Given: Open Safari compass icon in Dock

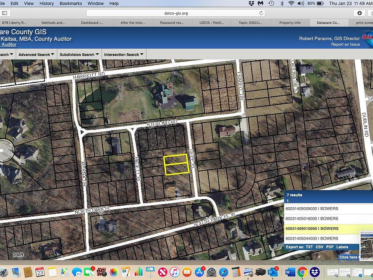Looking at the screenshot, I should [224, 272].
